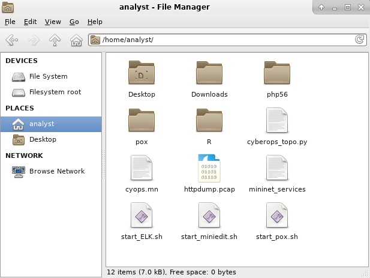Image resolution: width=370 pixels, height=278 pixels.
Task: Select Desktop in Places sidebar
Action: click(51, 139)
